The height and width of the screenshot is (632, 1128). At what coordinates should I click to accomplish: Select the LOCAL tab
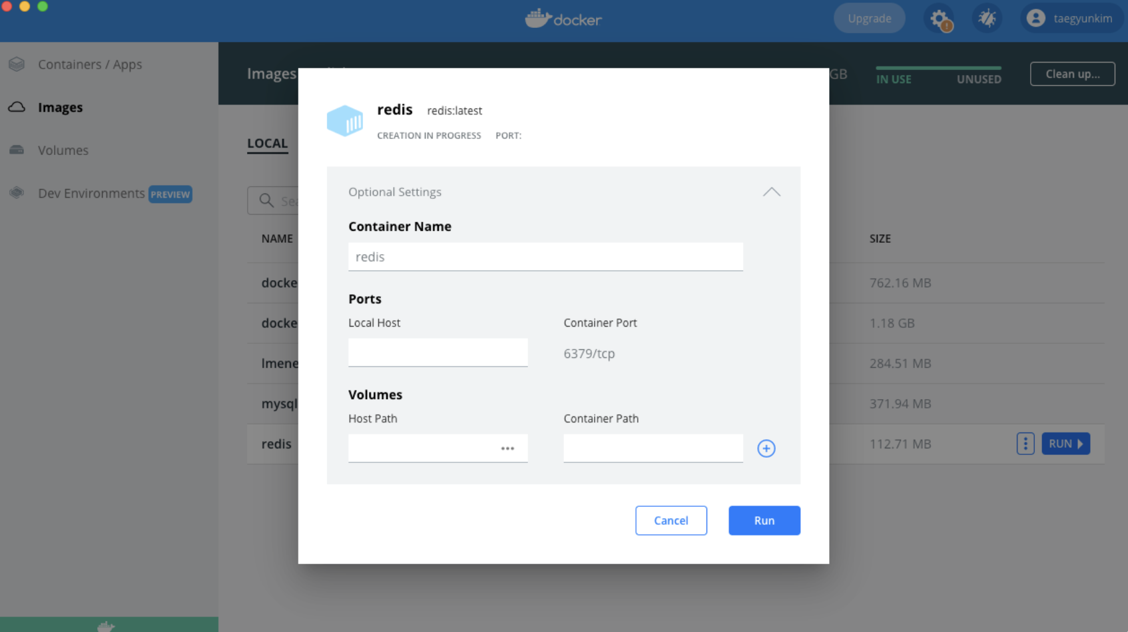pyautogui.click(x=268, y=143)
